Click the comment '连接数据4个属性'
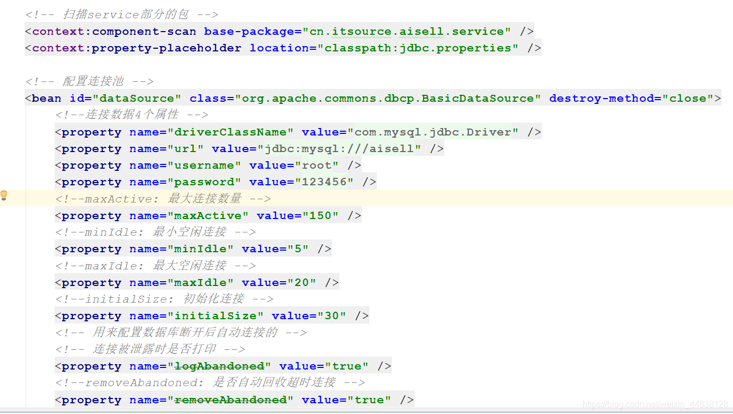The height and width of the screenshot is (414, 733). coord(132,115)
